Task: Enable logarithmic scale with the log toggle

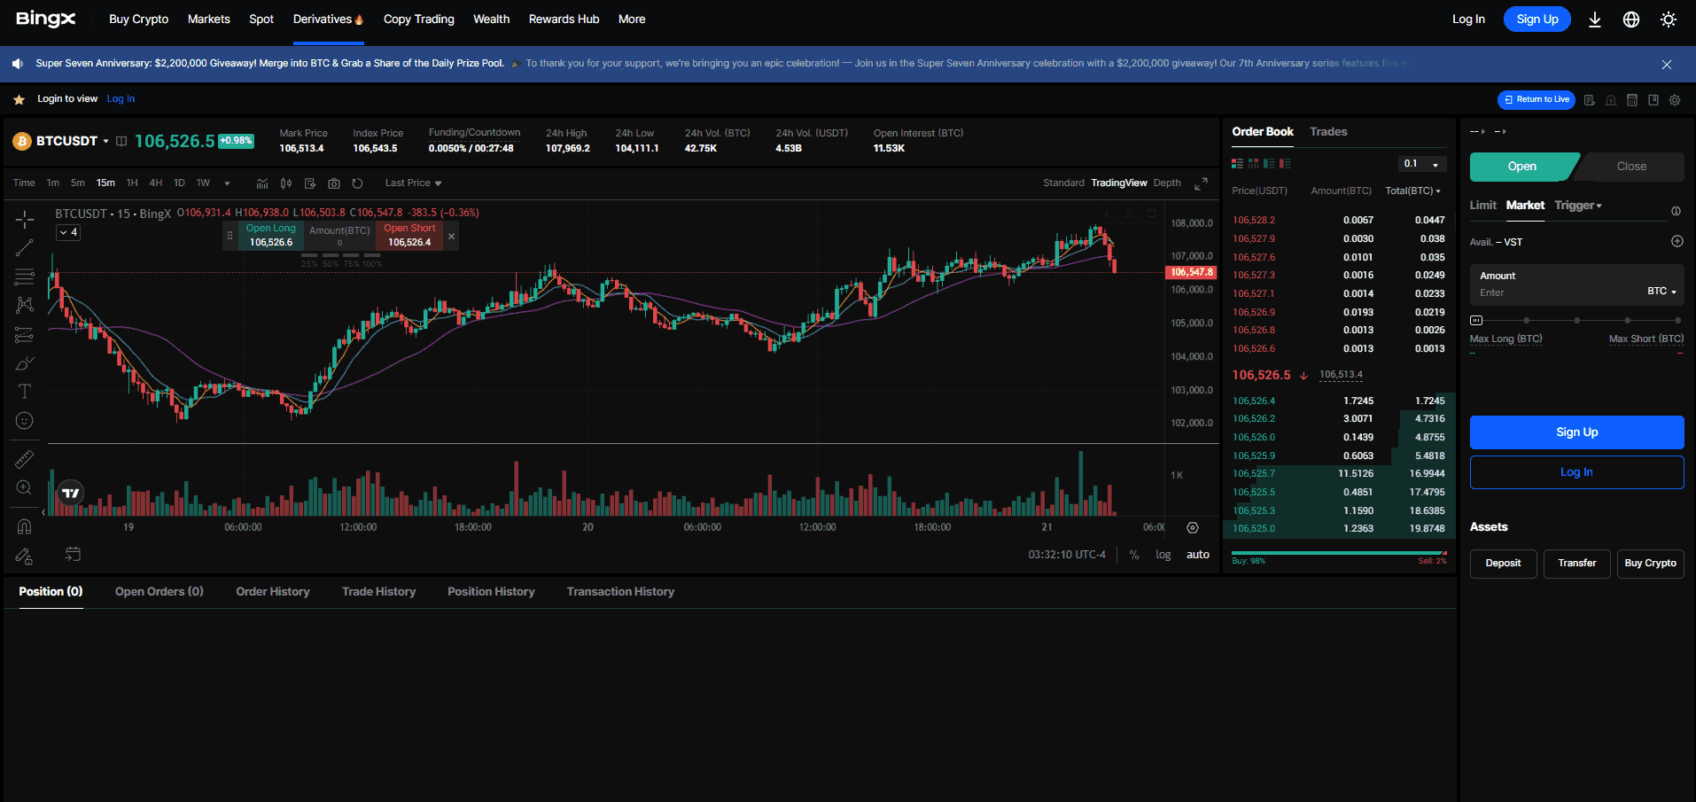Action: point(1162,554)
